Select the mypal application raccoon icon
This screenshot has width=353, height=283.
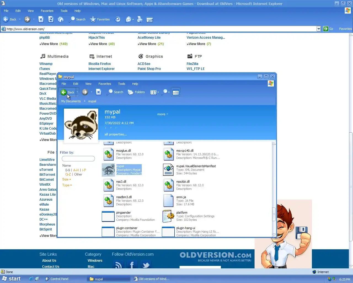pyautogui.click(x=108, y=170)
